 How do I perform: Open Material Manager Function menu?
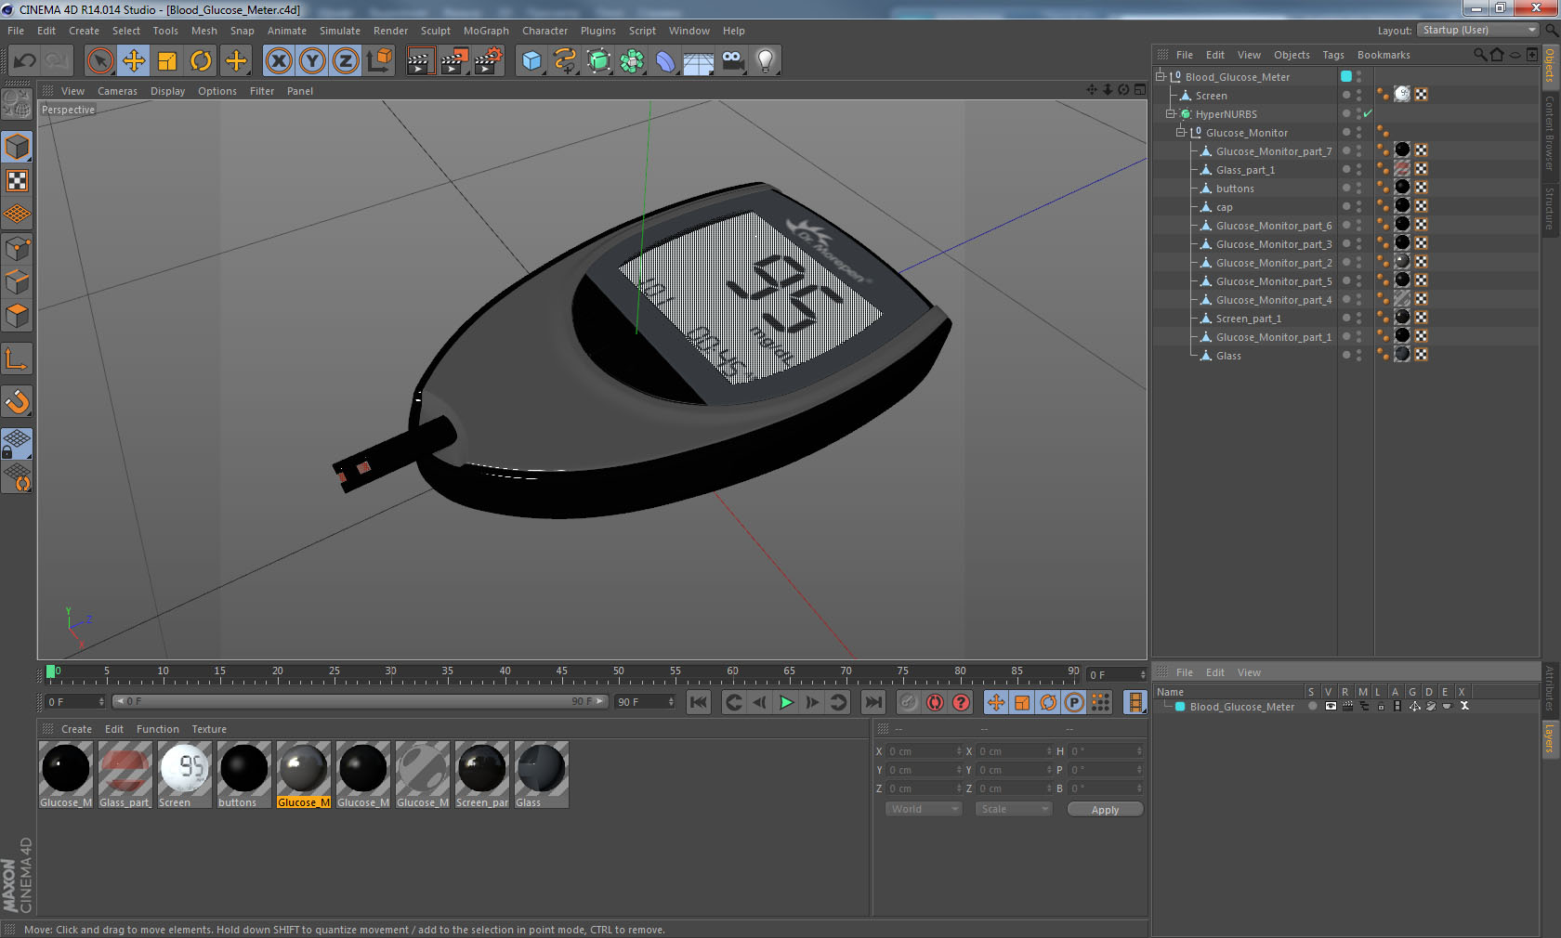point(158,729)
